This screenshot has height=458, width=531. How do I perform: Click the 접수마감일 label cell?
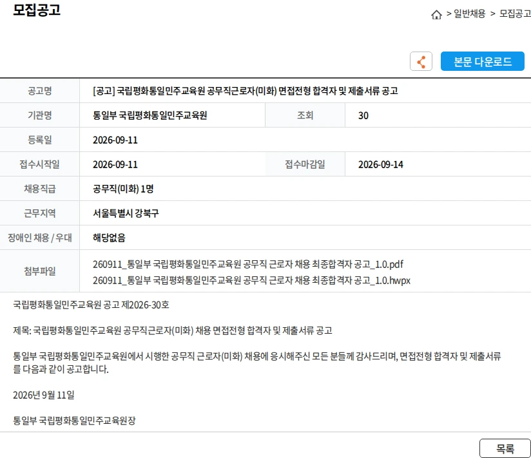(305, 164)
